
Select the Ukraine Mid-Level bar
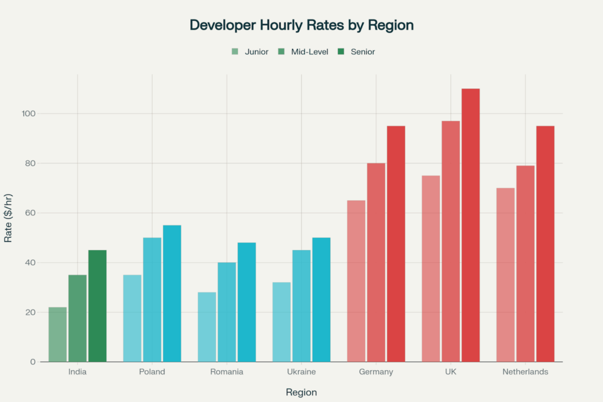pos(301,305)
